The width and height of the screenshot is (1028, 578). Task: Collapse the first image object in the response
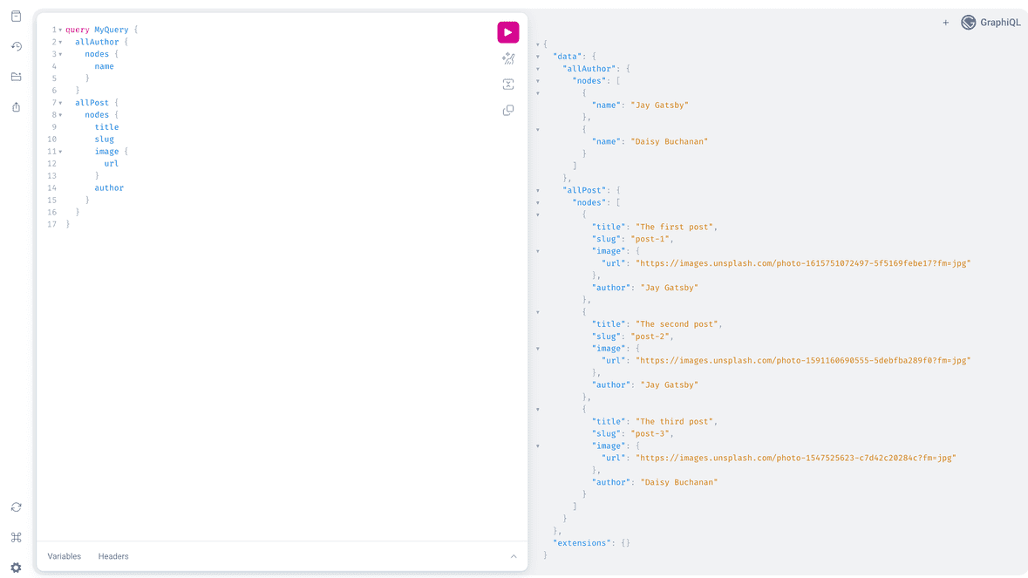click(x=538, y=250)
